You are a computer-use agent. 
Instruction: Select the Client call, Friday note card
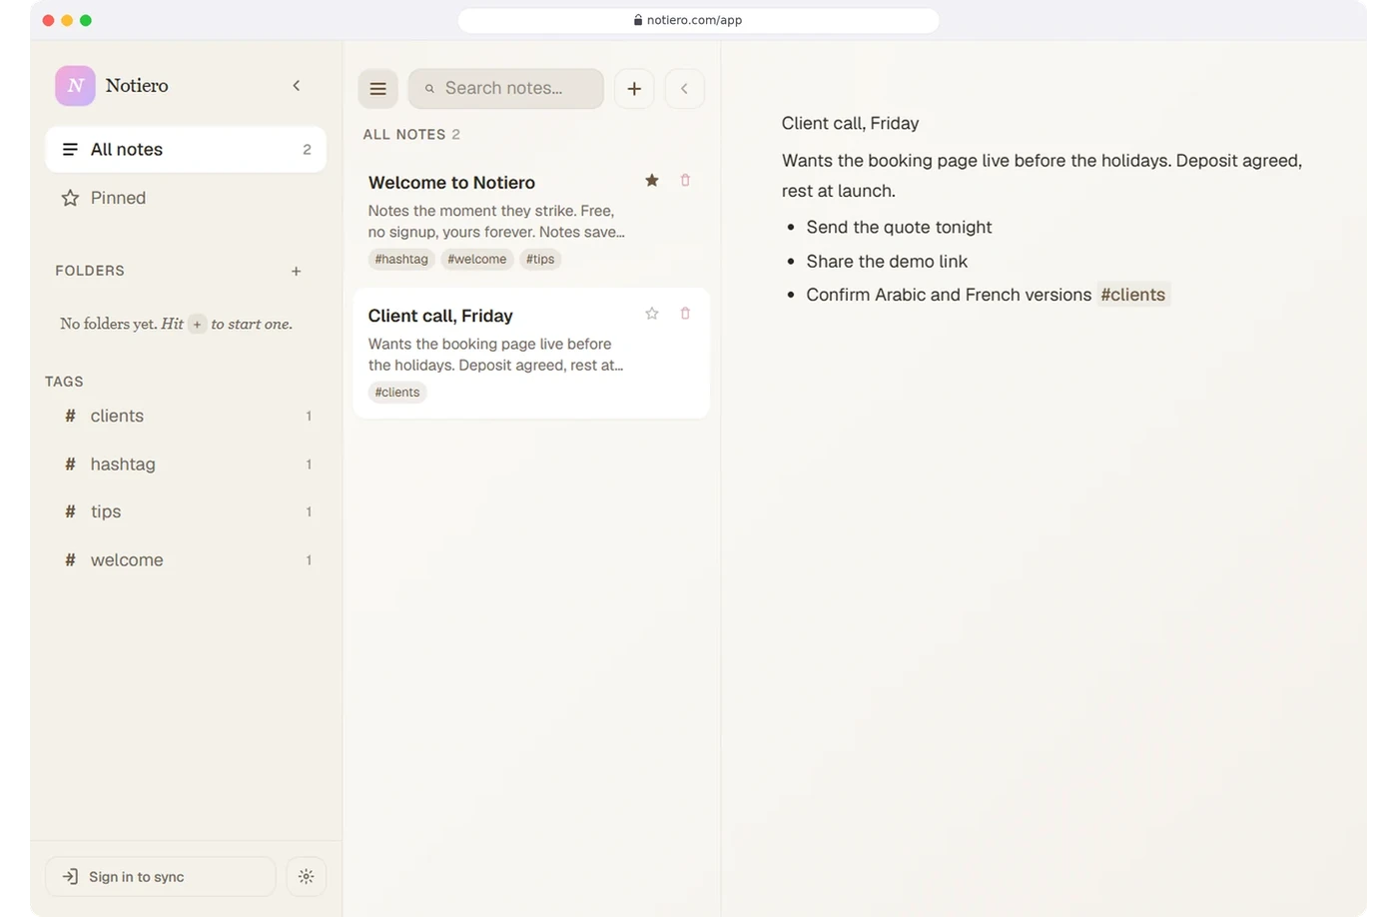(x=531, y=353)
